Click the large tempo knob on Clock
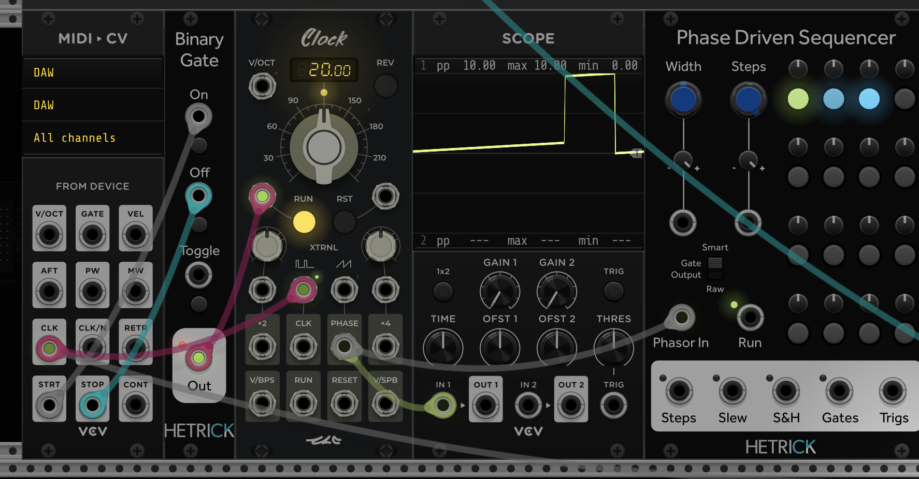 click(x=324, y=147)
